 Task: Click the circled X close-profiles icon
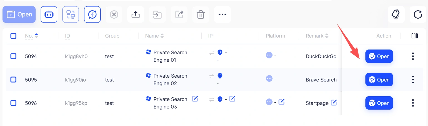[114, 14]
